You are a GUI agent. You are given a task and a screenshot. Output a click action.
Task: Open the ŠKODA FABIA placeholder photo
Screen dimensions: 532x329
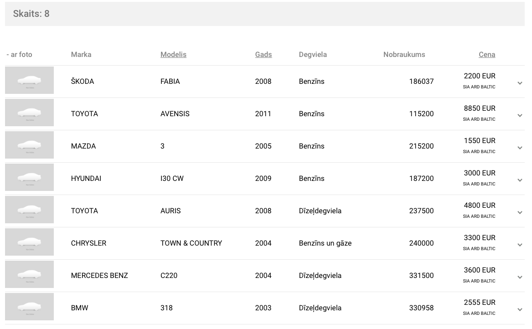click(29, 80)
